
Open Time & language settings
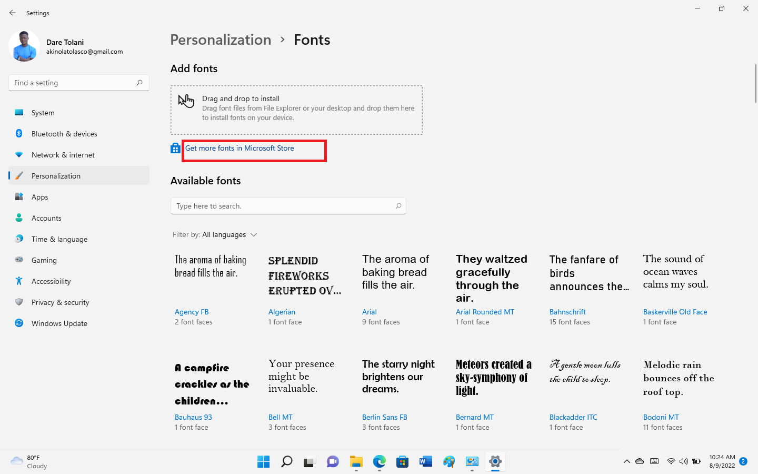coord(79,239)
